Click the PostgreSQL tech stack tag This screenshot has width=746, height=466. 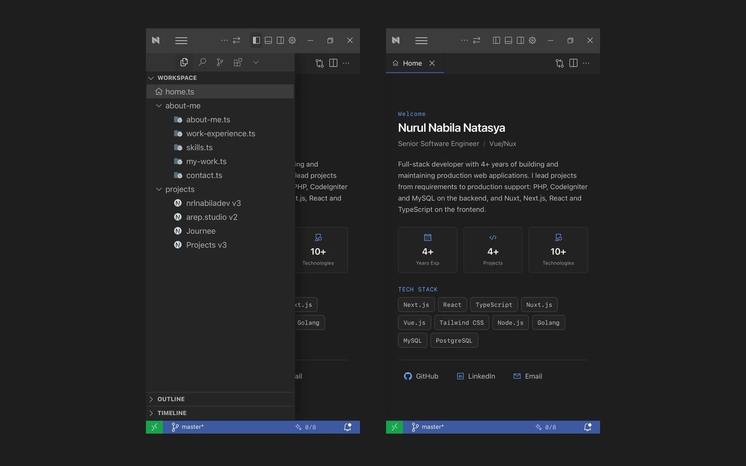click(454, 341)
